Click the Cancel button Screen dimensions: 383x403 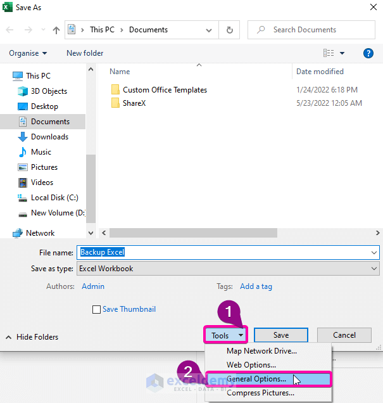click(x=344, y=335)
